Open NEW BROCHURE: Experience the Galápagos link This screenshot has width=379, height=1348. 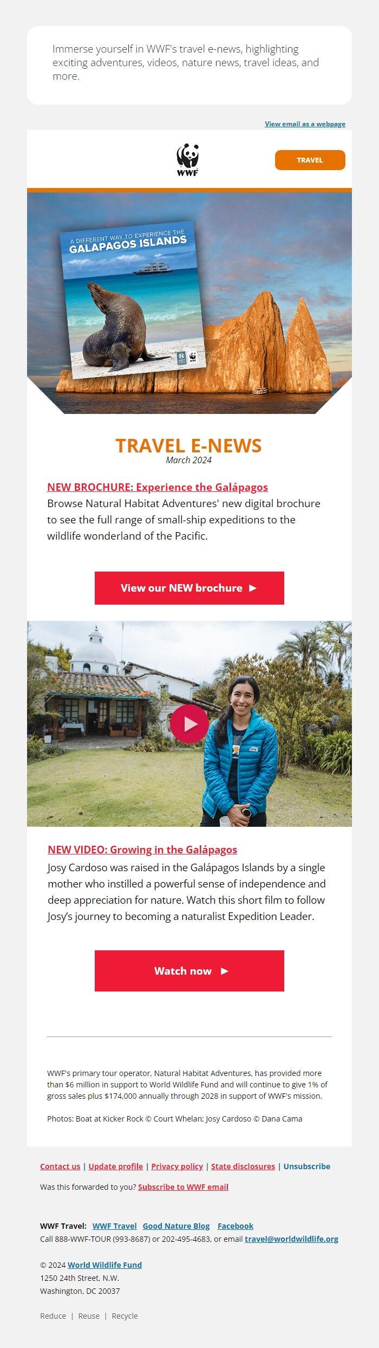pyautogui.click(x=158, y=487)
